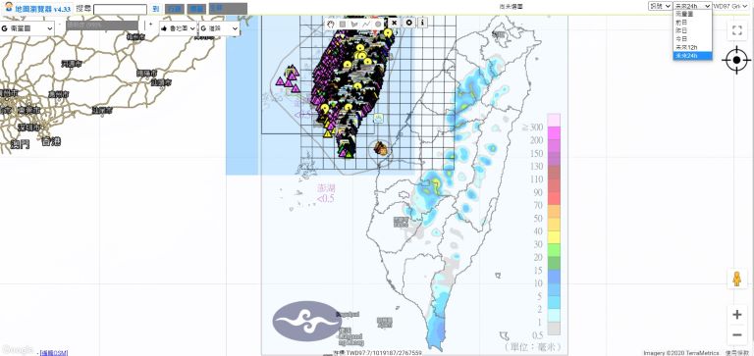Open the info 'i' button
Screen dimensions: 754x356
422,23
